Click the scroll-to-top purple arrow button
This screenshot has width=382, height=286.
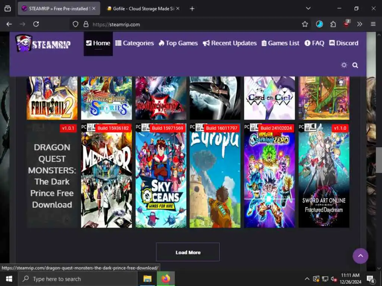360,256
